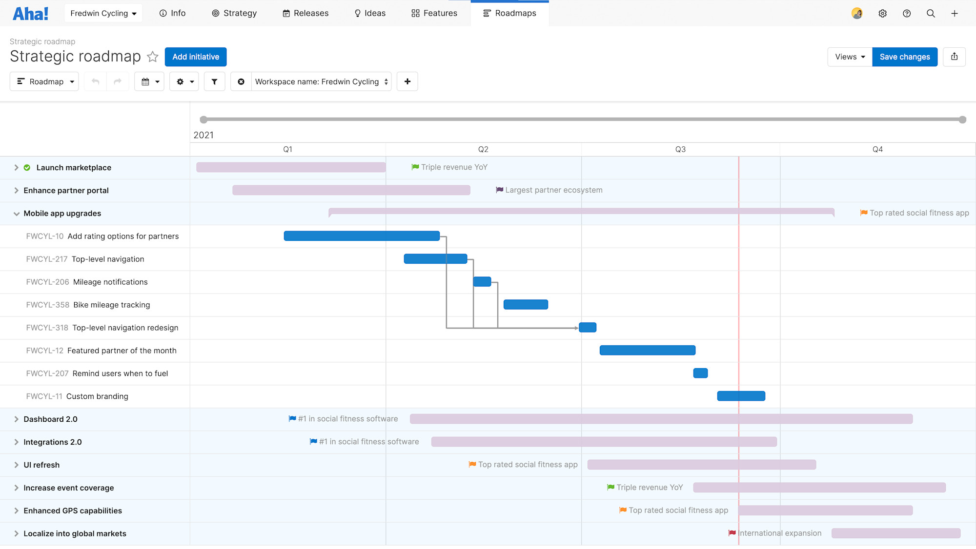Click the green status checkmark on Launch marketplace
The height and width of the screenshot is (549, 976).
(27, 167)
